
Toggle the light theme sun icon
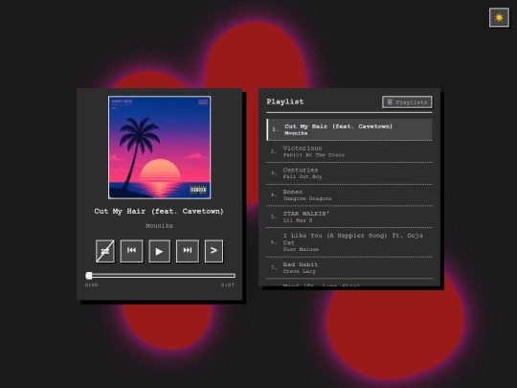(x=499, y=17)
